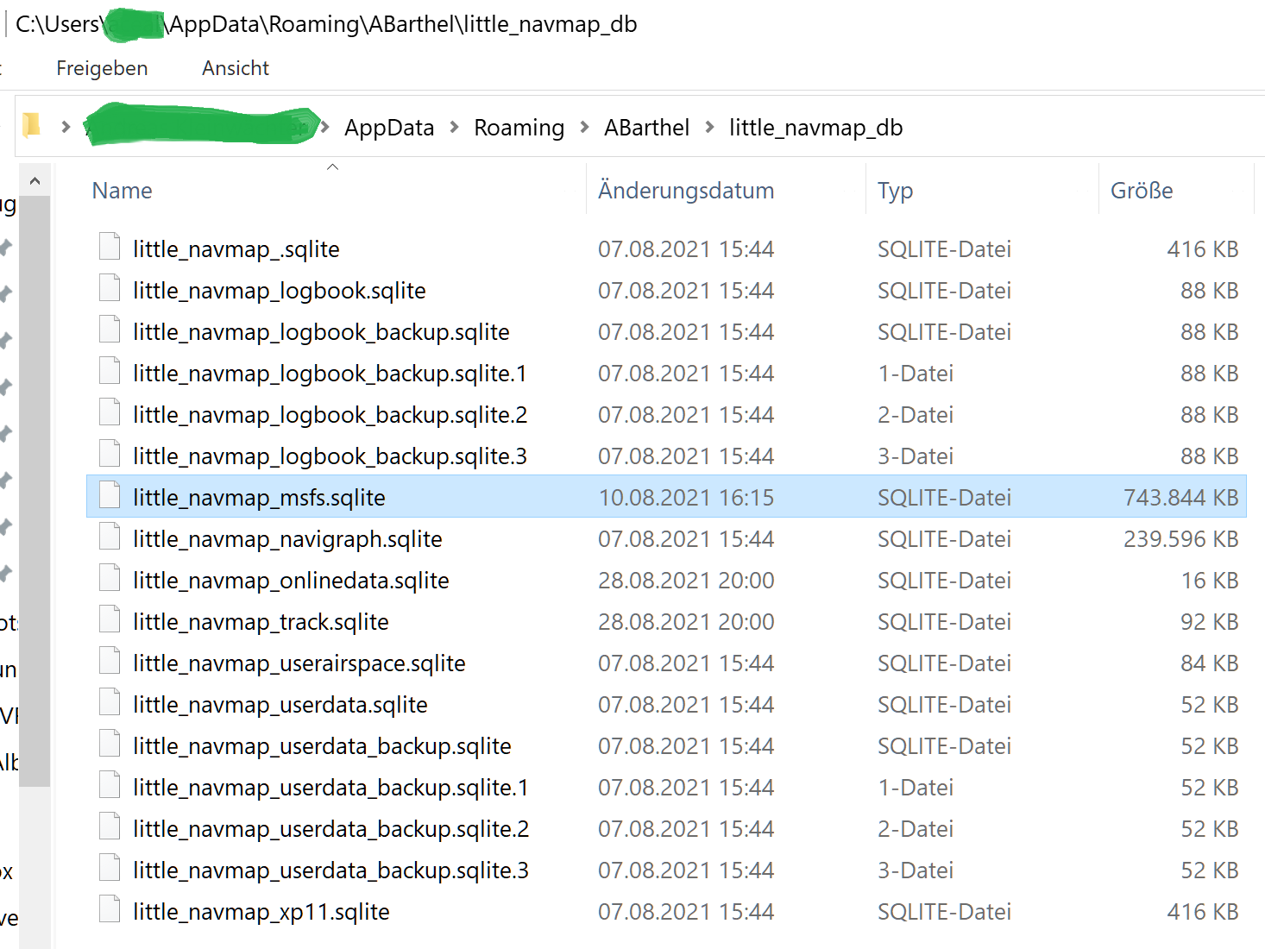
Task: Expand the chevron after Roaming breadcrumb
Action: pyautogui.click(x=585, y=128)
